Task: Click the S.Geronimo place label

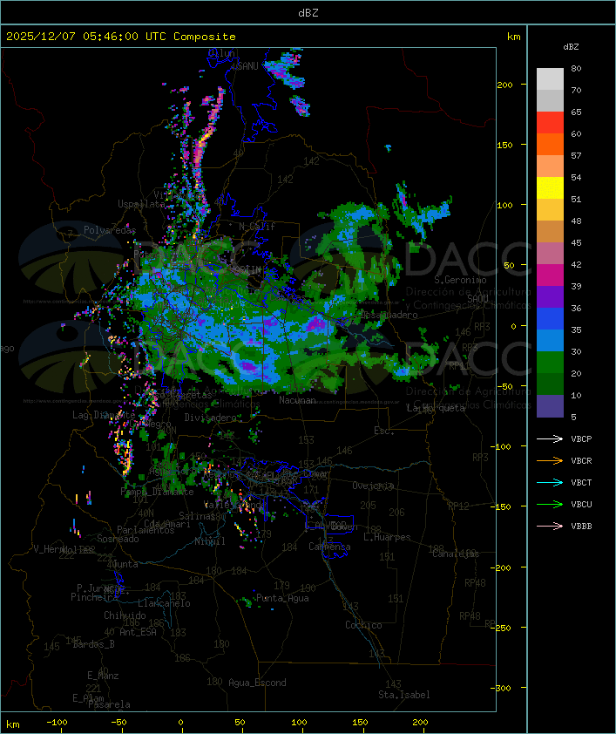Action: pyautogui.click(x=460, y=280)
